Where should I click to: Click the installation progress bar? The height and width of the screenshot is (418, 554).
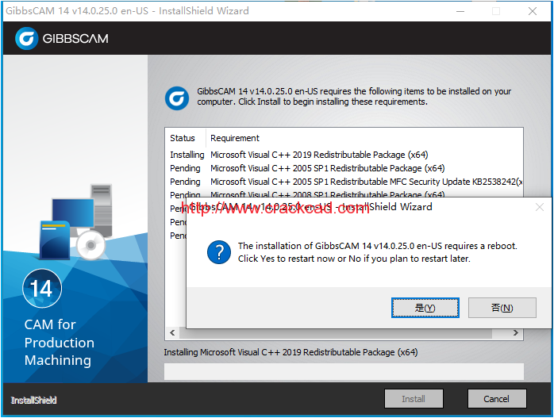point(344,371)
